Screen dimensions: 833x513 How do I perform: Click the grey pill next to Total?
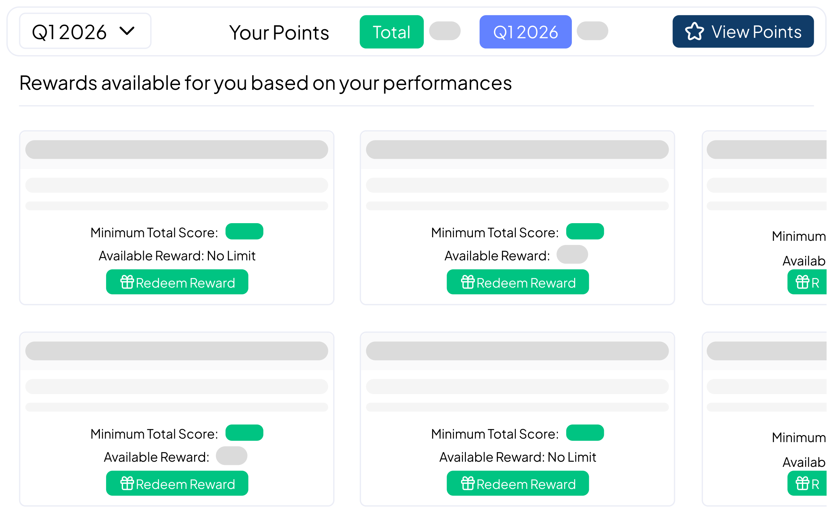444,31
